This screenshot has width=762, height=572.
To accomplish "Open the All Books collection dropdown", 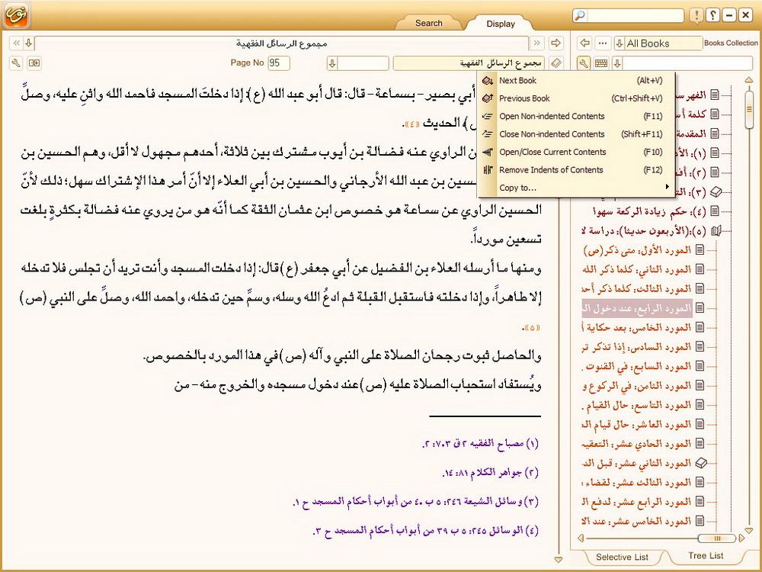I will [x=619, y=43].
